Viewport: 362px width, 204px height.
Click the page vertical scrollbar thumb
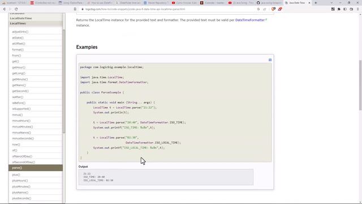pos(360,85)
